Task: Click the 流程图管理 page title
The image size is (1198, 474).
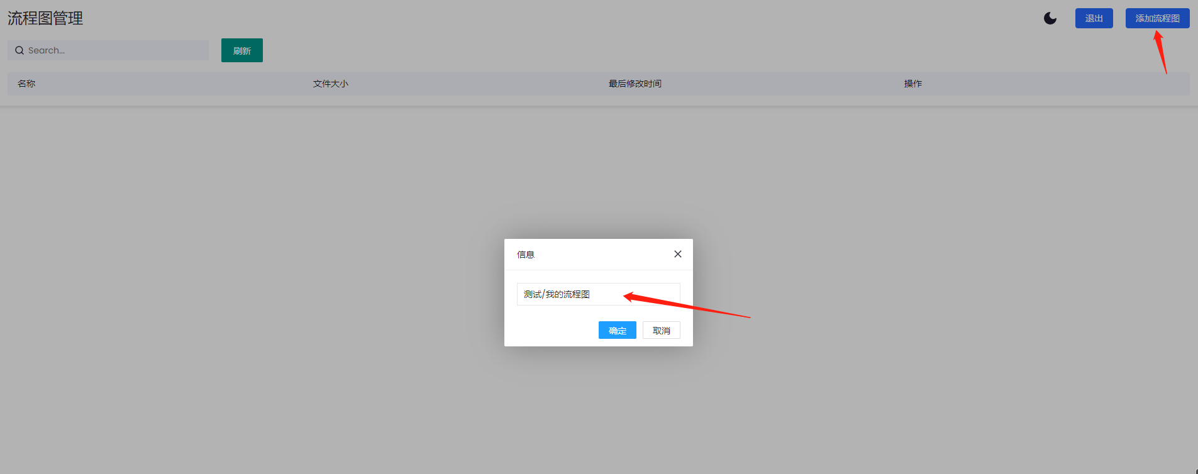Action: click(x=45, y=18)
